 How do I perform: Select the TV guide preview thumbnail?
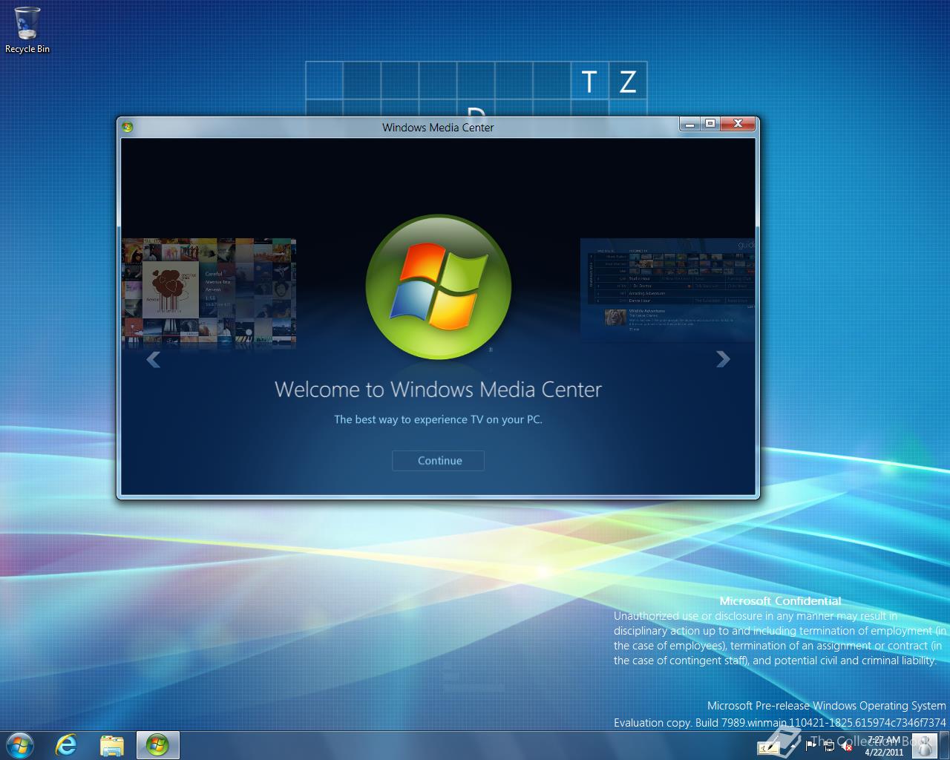[x=667, y=289]
